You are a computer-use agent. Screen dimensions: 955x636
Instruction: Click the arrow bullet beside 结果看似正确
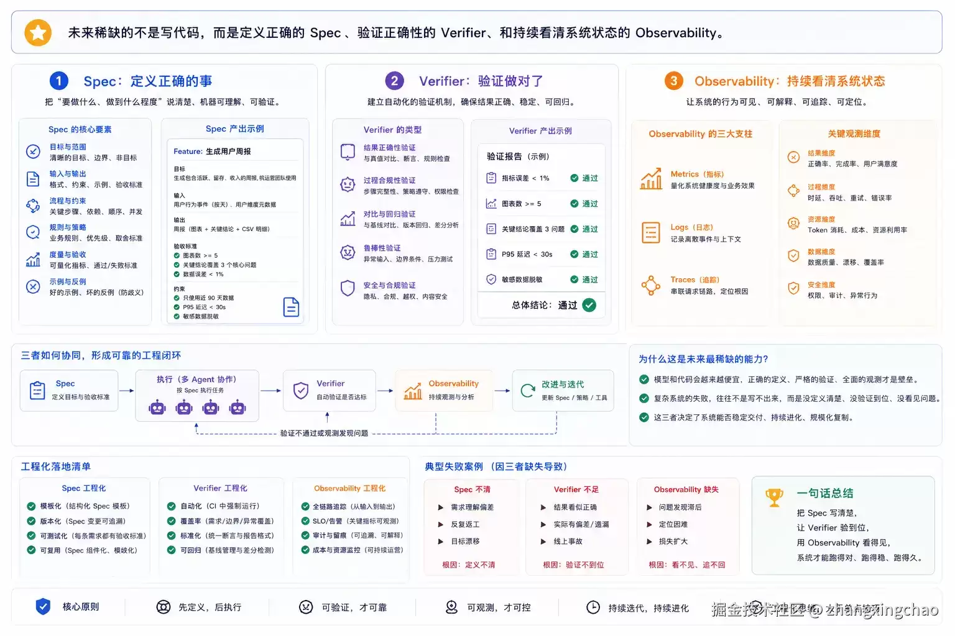[543, 507]
